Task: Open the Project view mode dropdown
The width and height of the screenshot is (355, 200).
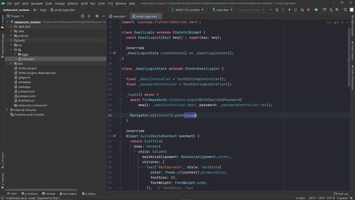Action: point(15,16)
